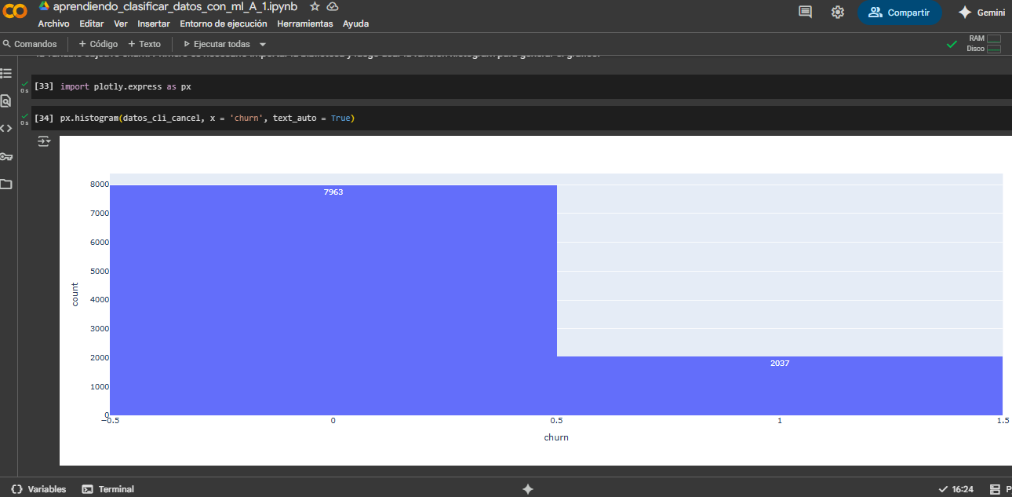Open the Archivo menu

(x=53, y=24)
